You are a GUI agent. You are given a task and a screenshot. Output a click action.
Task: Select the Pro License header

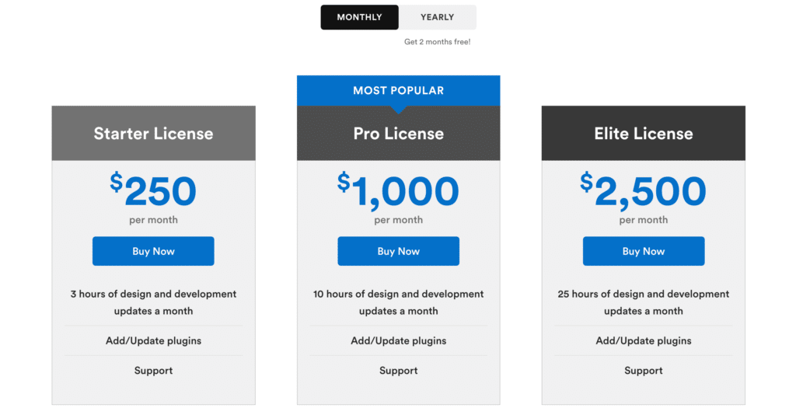[399, 134]
